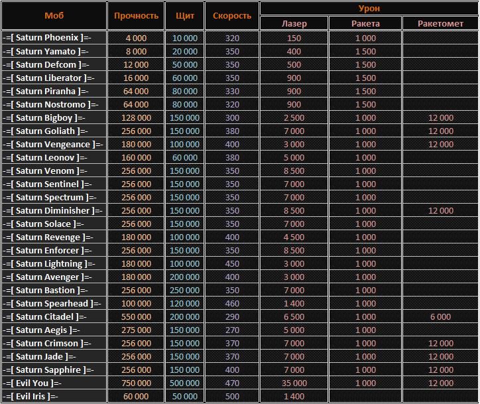Click the Моб column header
Viewport: 480px width, 404px height.
[x=54, y=15]
